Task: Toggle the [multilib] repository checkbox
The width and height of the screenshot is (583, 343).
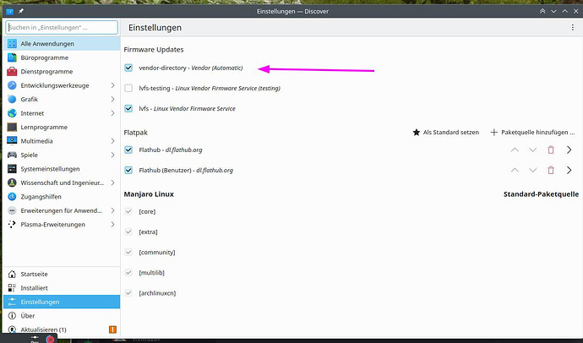Action: pos(128,273)
